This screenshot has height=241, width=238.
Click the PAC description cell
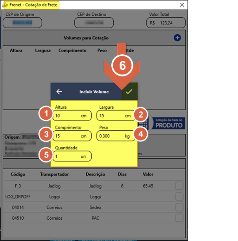95,218
